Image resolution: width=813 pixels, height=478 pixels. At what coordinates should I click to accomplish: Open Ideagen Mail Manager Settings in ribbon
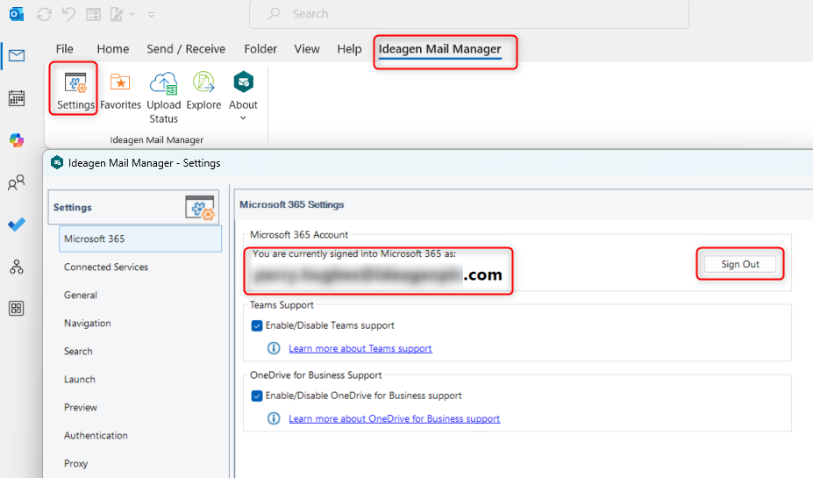click(x=75, y=90)
